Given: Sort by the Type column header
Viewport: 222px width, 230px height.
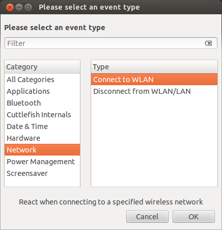Looking at the screenshot, I should coord(154,67).
